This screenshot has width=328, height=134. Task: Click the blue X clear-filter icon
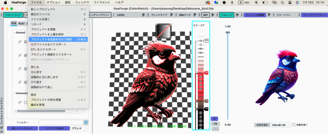click(x=86, y=122)
